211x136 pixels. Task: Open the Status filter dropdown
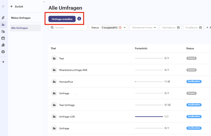(125, 28)
